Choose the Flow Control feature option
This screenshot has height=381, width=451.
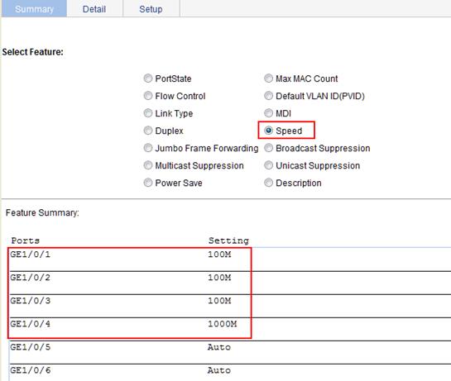148,96
